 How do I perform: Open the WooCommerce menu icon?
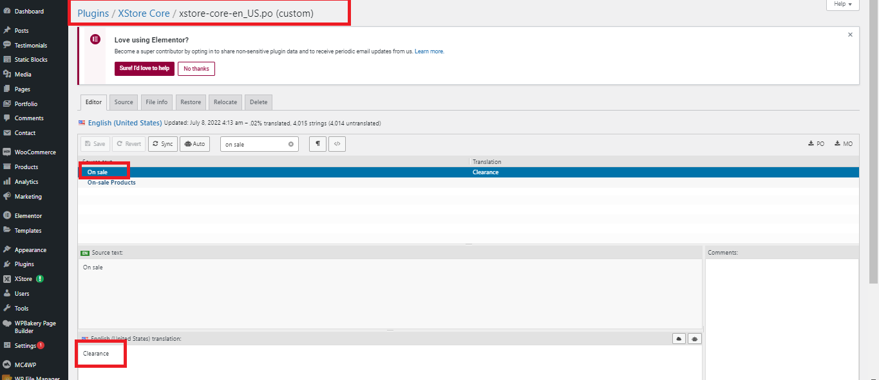[x=7, y=152]
